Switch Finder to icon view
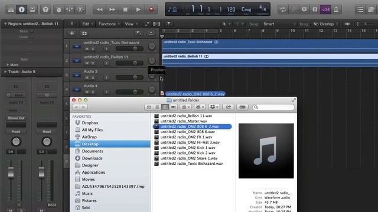Screen dimensions: 378x212 pyautogui.click(x=149, y=107)
